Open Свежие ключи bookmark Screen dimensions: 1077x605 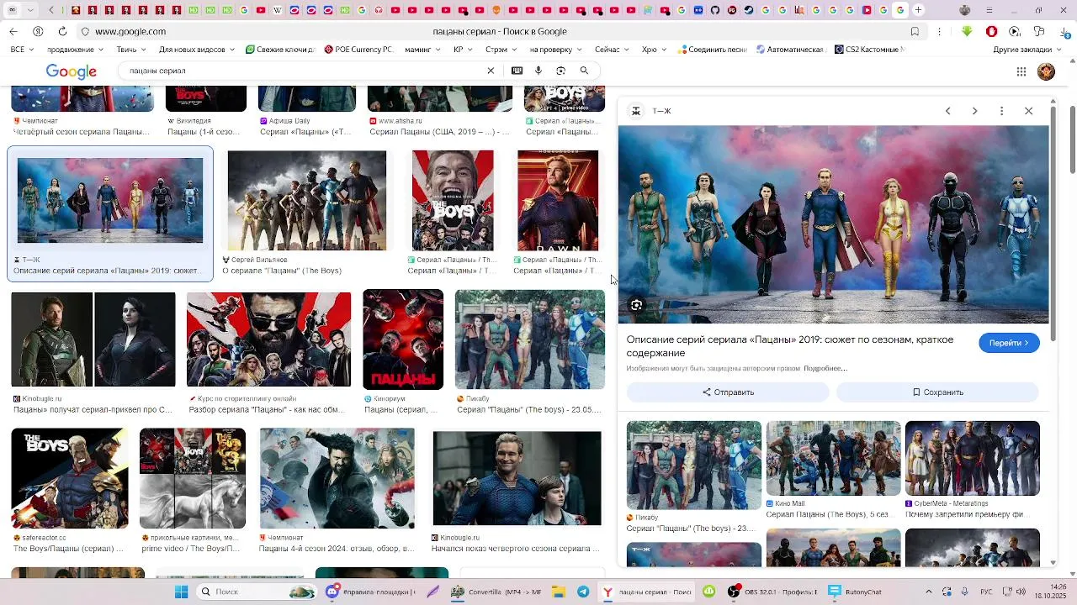pyautogui.click(x=280, y=50)
